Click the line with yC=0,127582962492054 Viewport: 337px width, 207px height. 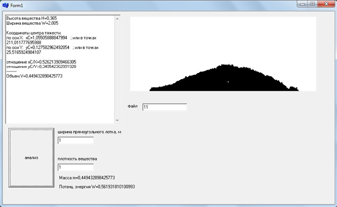(x=52, y=48)
